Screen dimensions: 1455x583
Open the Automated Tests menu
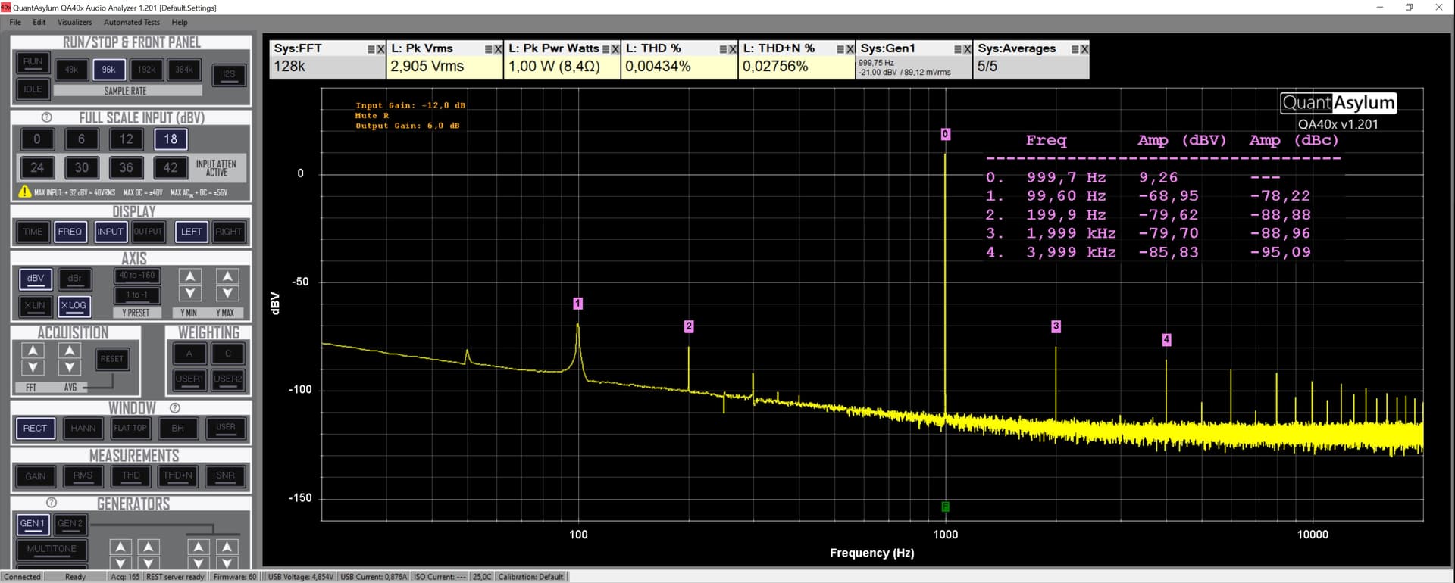coord(131,22)
